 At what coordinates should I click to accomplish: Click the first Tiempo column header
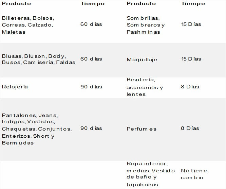click(x=93, y=3)
